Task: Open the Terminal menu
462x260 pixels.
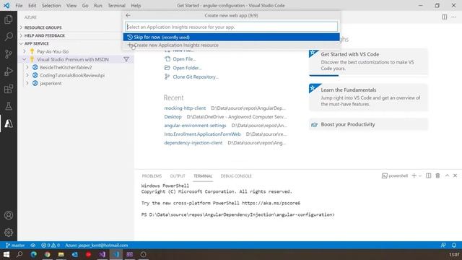Action: pos(116,5)
